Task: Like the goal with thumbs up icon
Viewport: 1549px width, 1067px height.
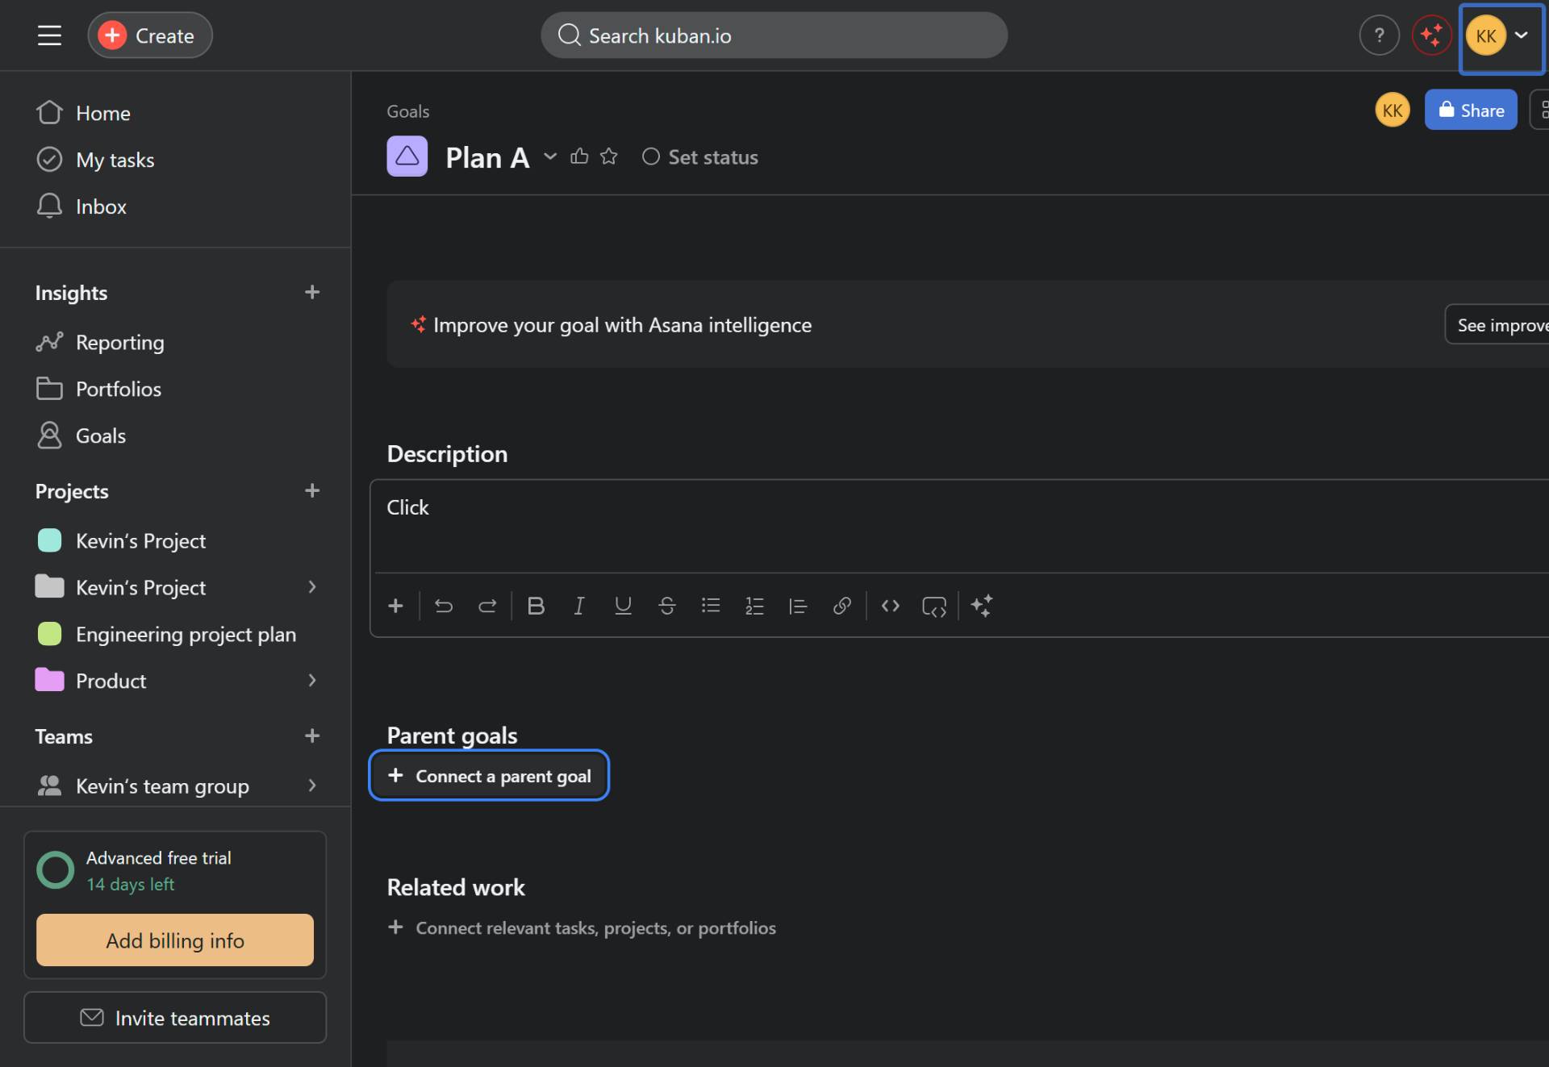Action: 579,156
